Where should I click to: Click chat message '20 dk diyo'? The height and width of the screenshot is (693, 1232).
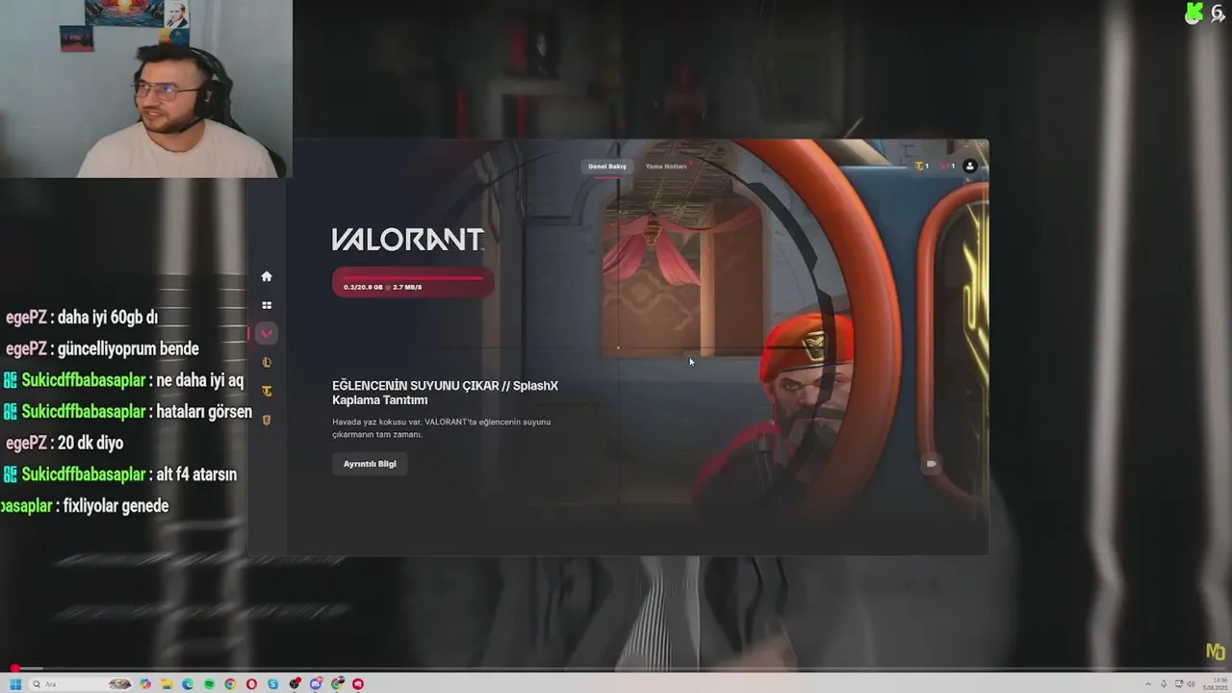90,443
